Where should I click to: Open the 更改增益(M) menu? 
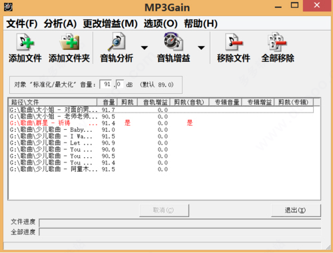click(x=110, y=23)
